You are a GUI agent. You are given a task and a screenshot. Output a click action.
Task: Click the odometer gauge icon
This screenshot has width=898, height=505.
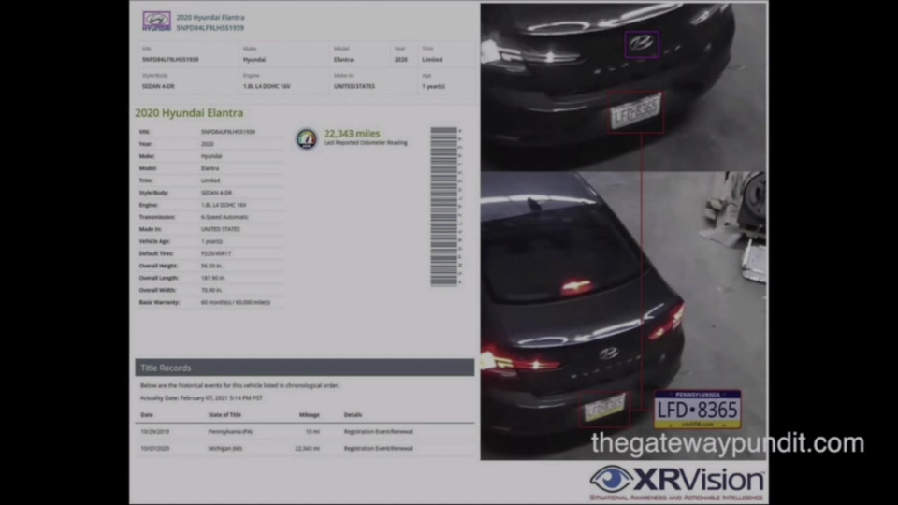[307, 138]
